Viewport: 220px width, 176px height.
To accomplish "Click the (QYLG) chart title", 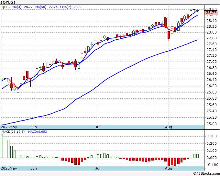I will [8, 2].
